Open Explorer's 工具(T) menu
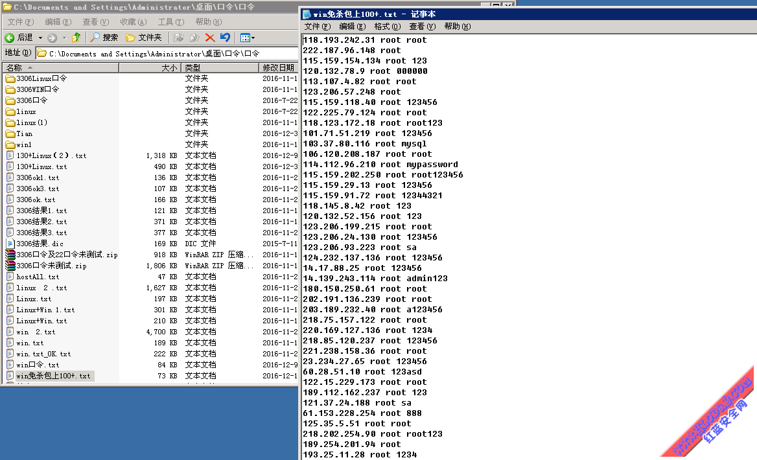Image resolution: width=757 pixels, height=460 pixels. click(x=170, y=22)
